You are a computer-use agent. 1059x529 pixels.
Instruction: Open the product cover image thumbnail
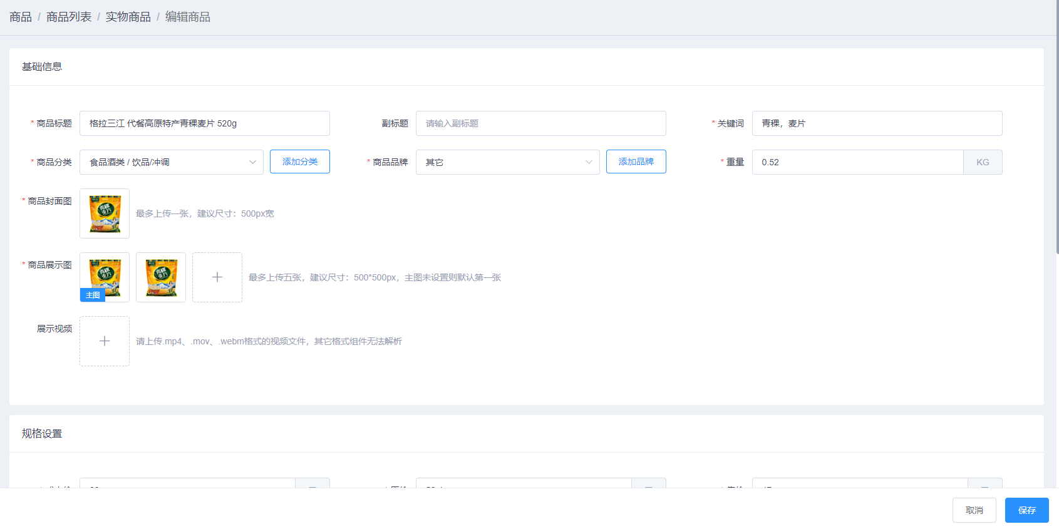coord(105,213)
